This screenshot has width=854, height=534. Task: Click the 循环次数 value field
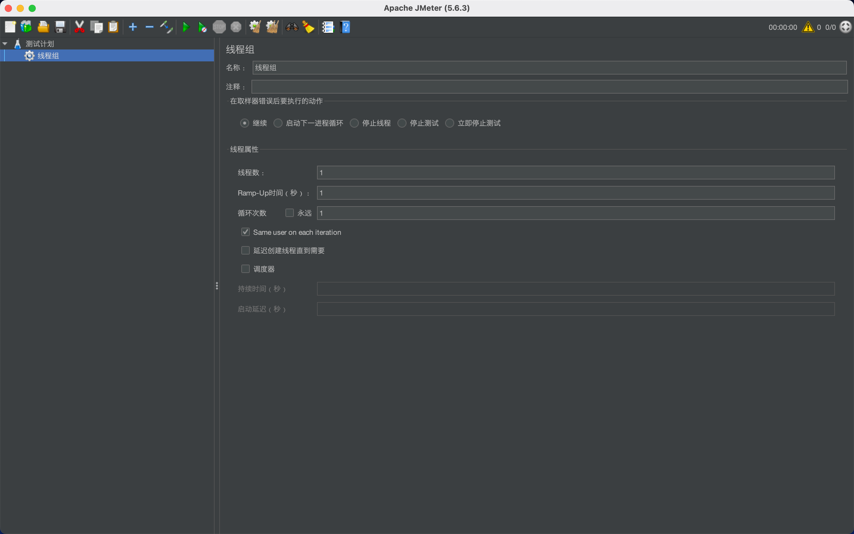click(576, 213)
